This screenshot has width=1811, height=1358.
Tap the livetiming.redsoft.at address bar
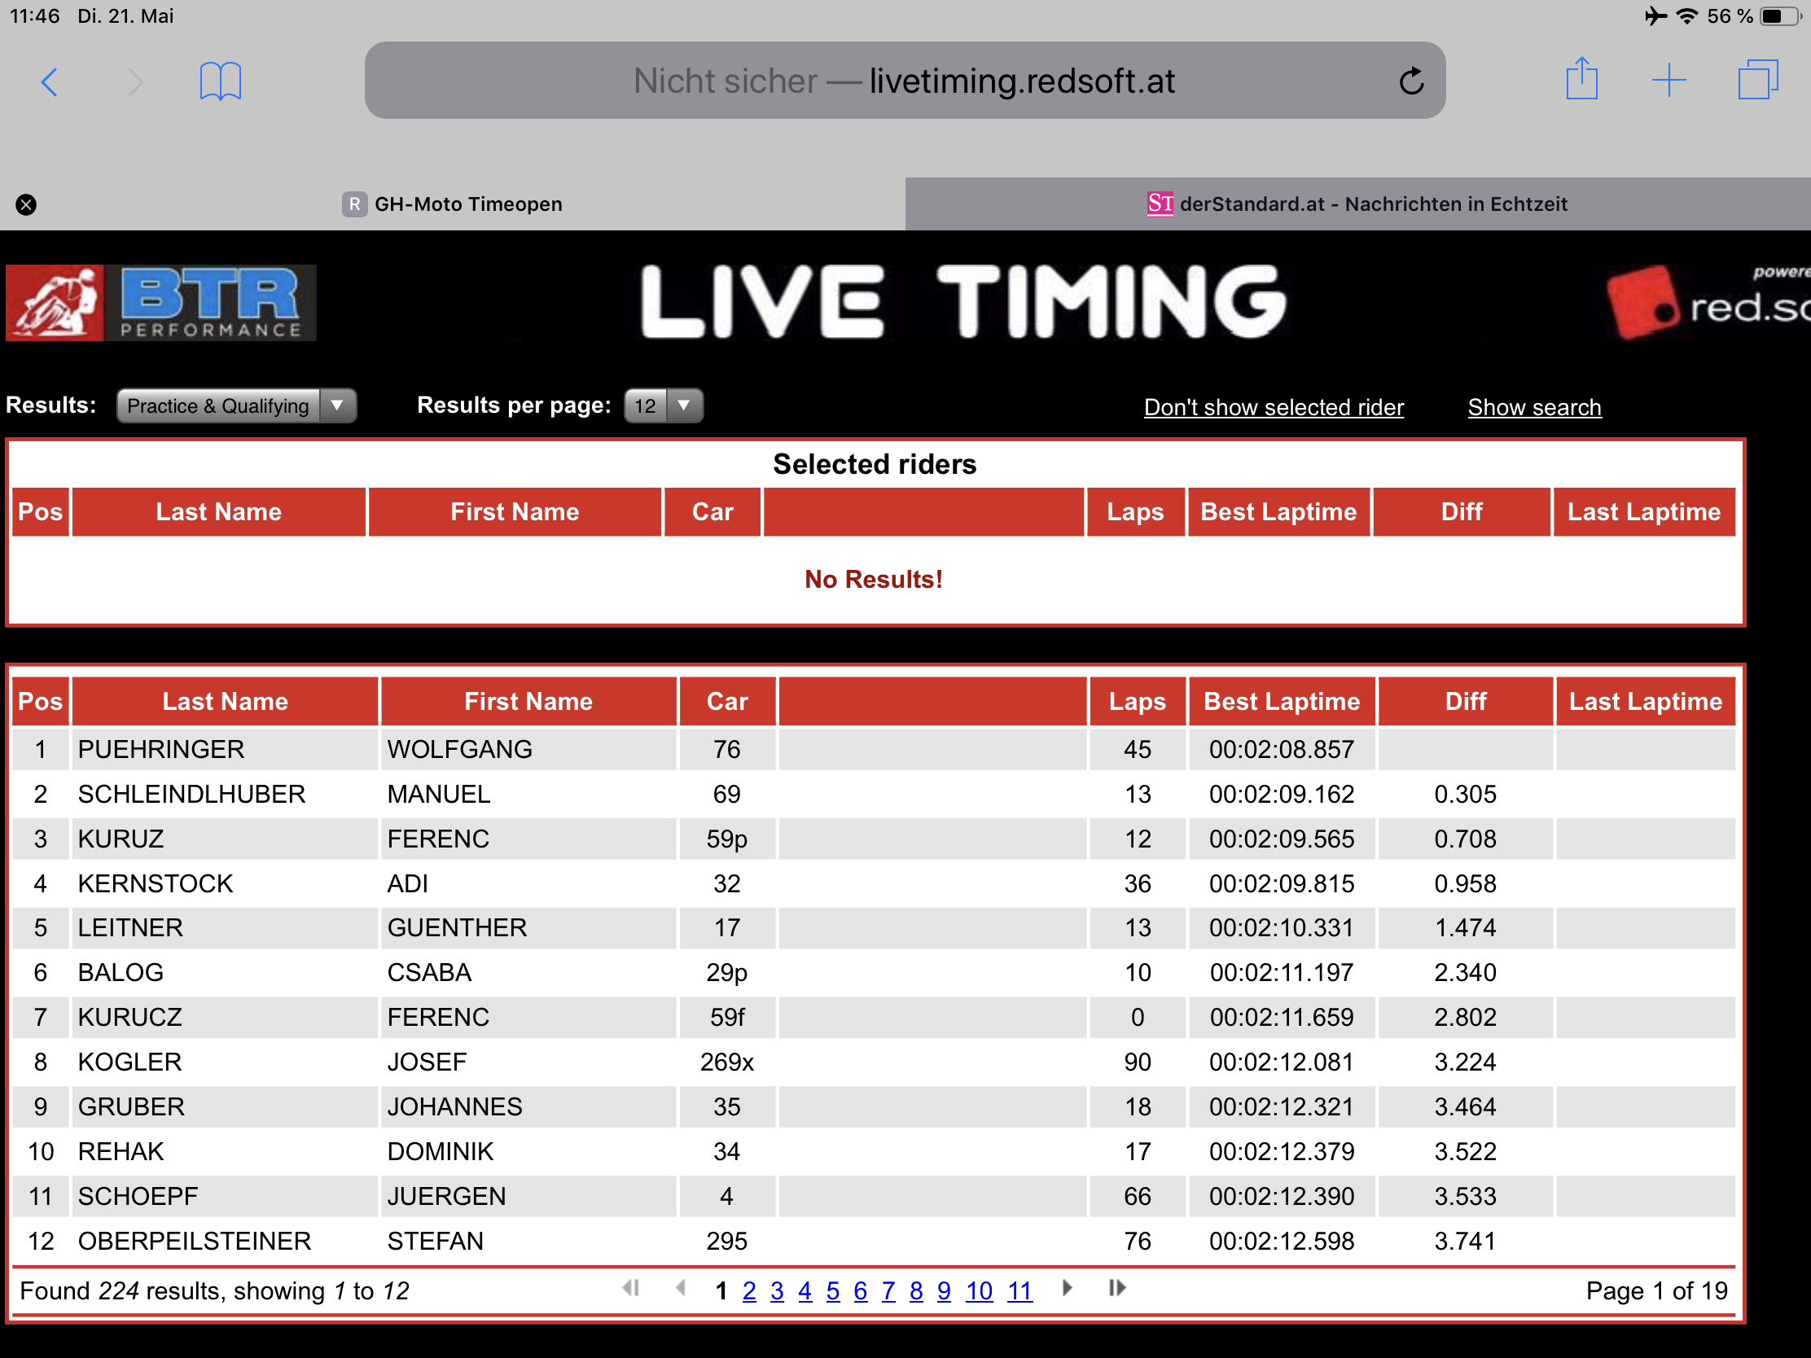[x=903, y=81]
